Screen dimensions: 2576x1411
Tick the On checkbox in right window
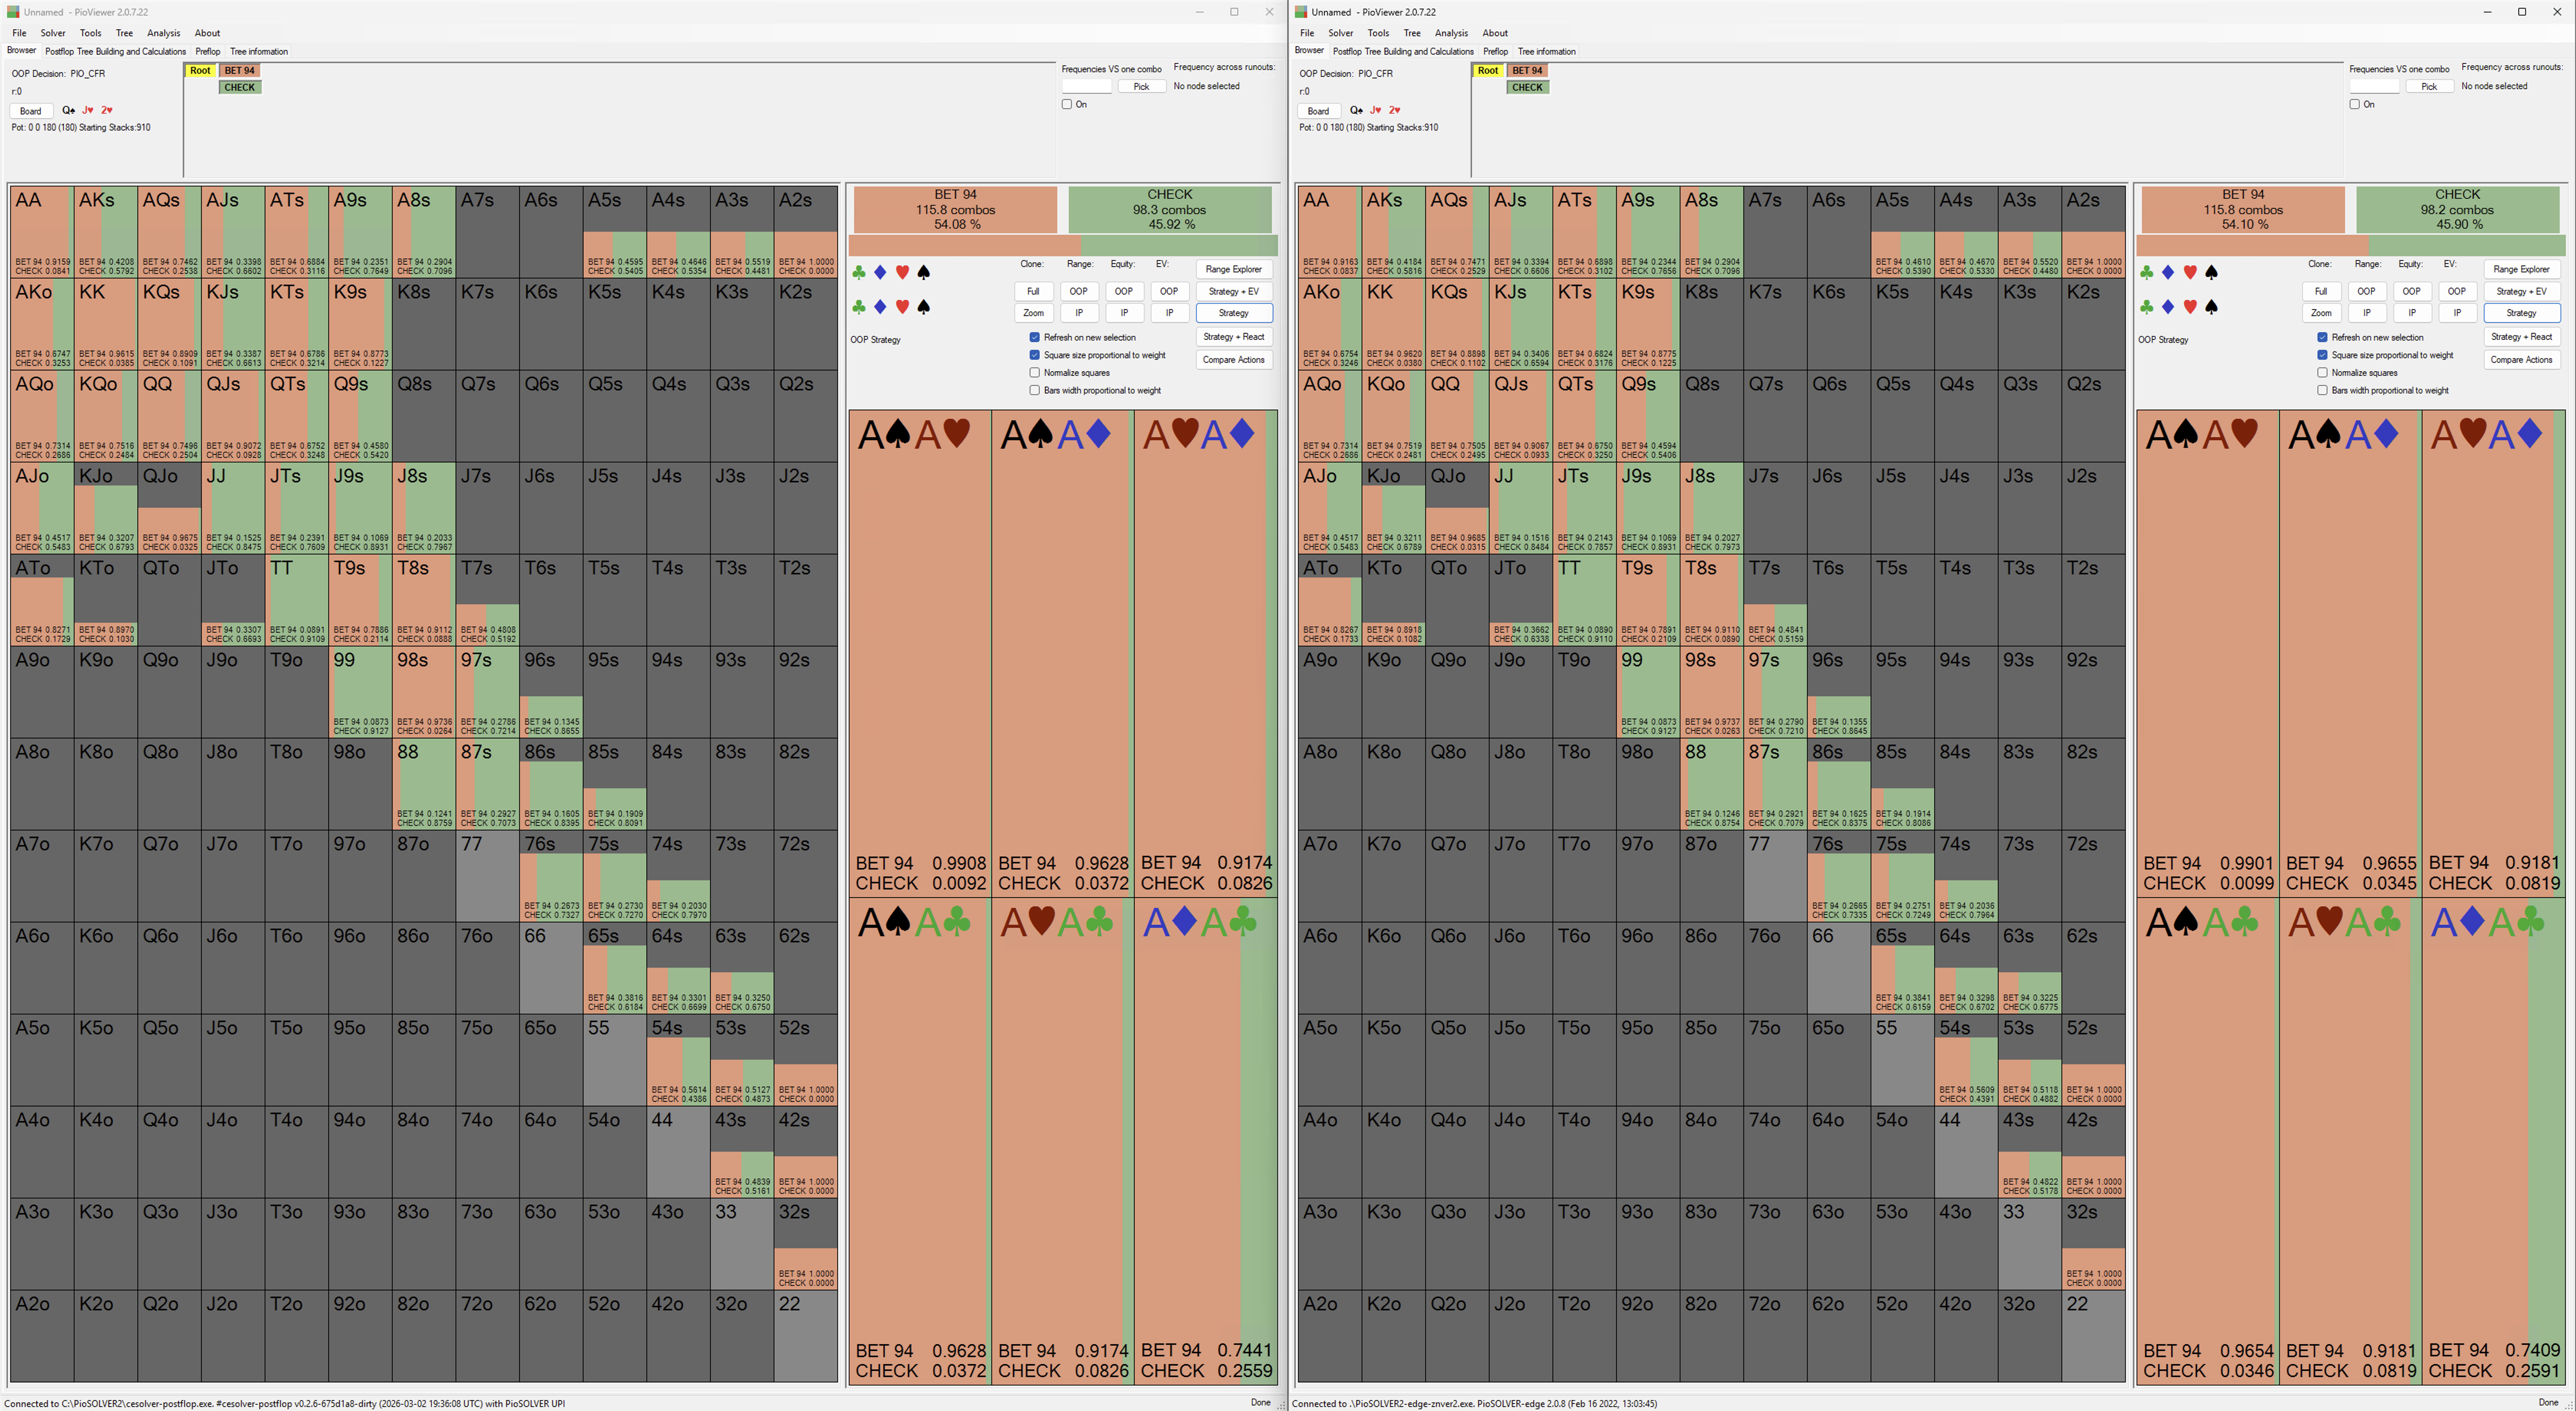2355,104
